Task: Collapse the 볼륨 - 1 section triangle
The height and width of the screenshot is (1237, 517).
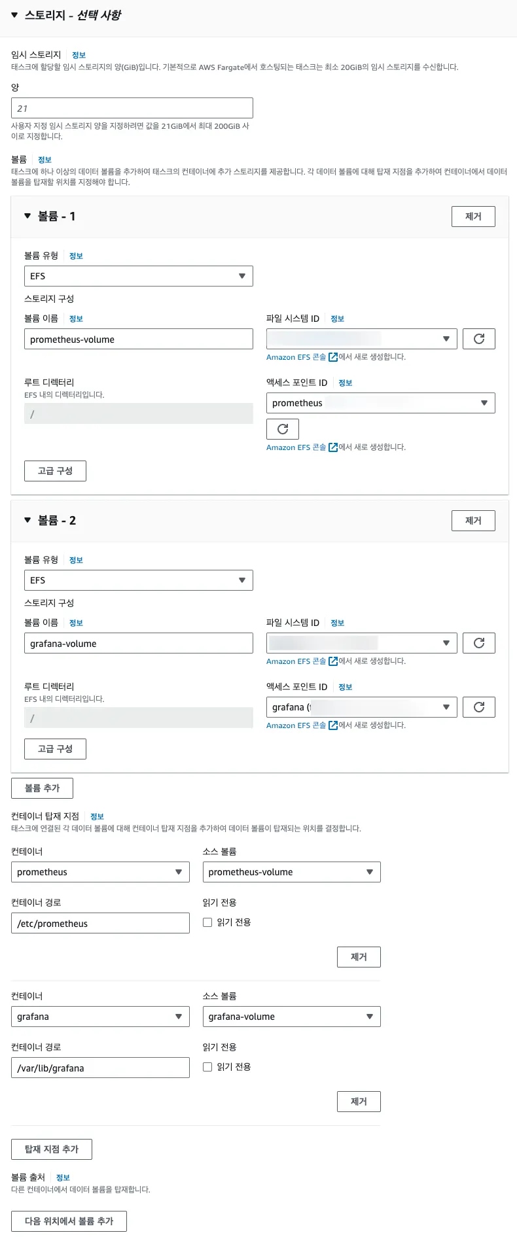Action: (27, 216)
